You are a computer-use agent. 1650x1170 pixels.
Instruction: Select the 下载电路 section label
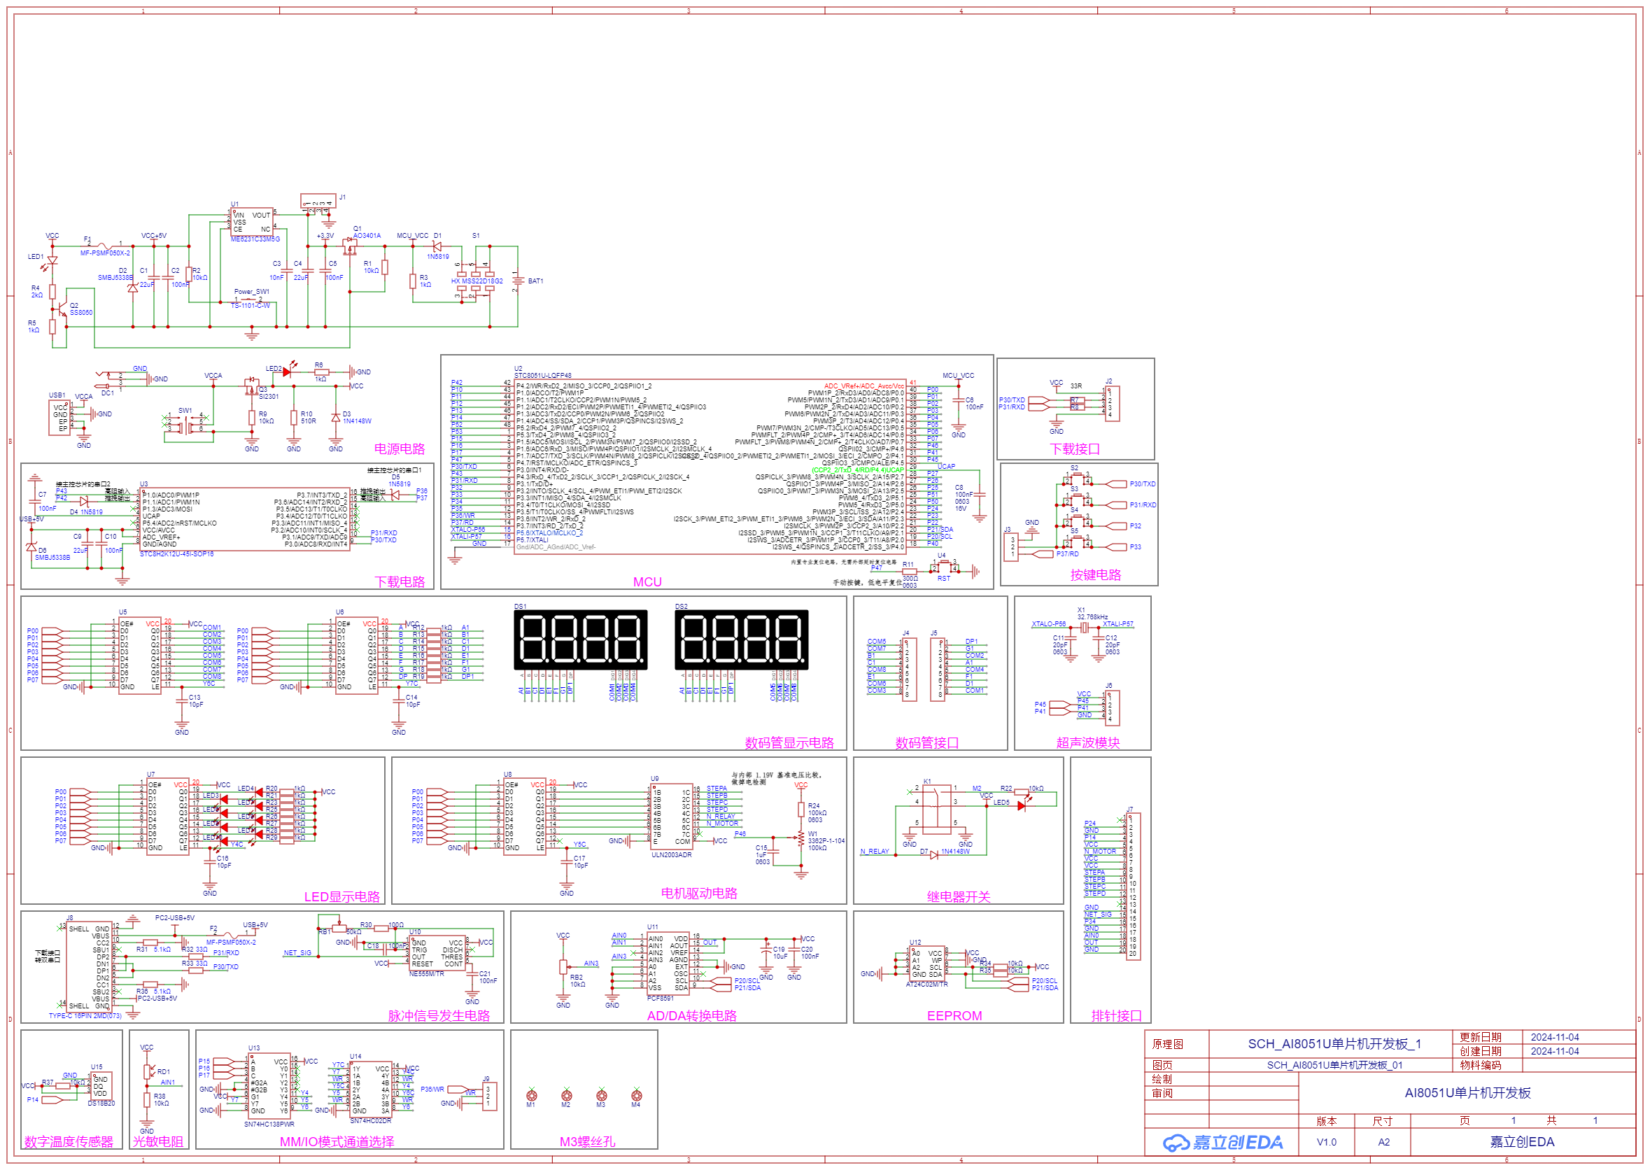coord(399,582)
